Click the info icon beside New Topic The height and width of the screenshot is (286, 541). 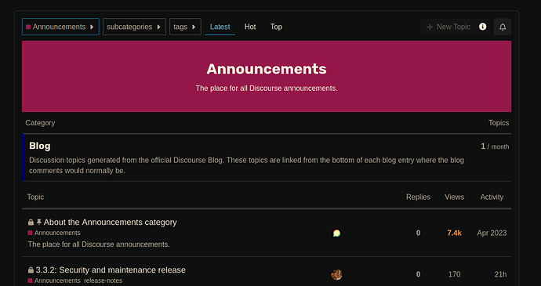[x=483, y=27]
